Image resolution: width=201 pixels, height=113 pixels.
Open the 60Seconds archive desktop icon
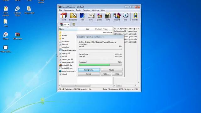click(18, 36)
